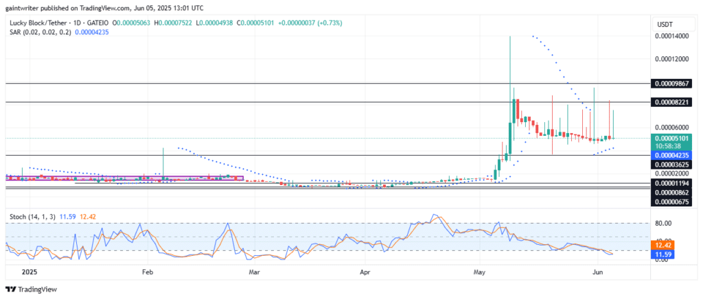Viewport: 703px width, 299px height.
Task: Select the Stoch (14, 1, 3) indicator label
Action: [32, 217]
